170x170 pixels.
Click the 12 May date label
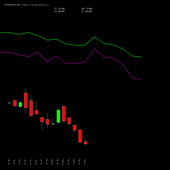pos(80,161)
